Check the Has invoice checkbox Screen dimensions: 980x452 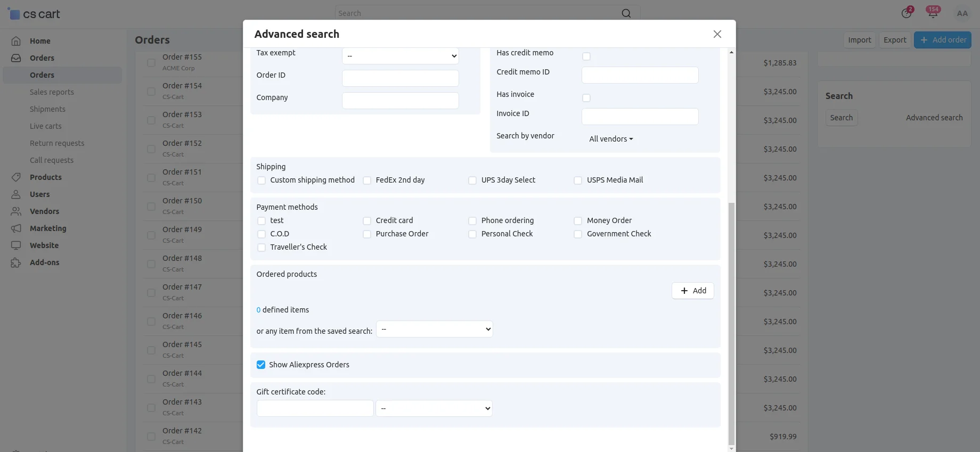point(586,98)
